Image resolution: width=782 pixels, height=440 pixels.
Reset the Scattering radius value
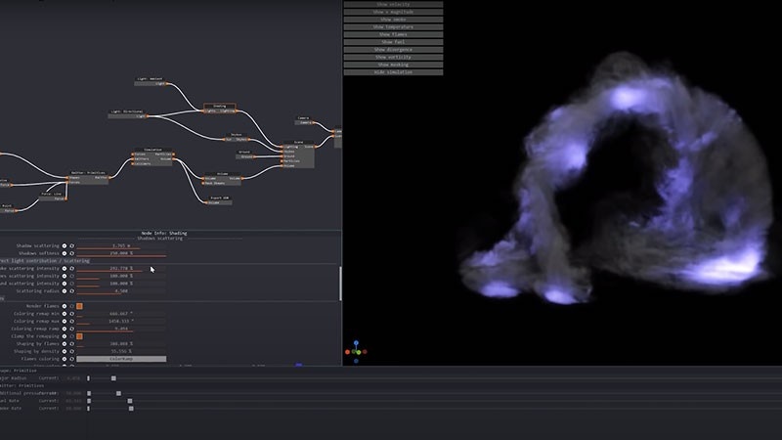point(71,290)
